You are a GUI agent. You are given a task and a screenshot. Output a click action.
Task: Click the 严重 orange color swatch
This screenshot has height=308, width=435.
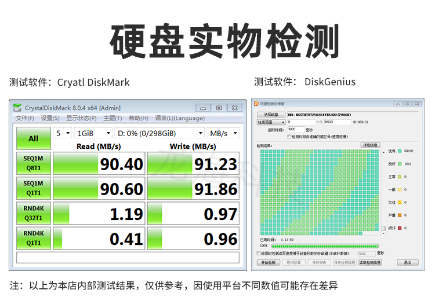point(400,215)
